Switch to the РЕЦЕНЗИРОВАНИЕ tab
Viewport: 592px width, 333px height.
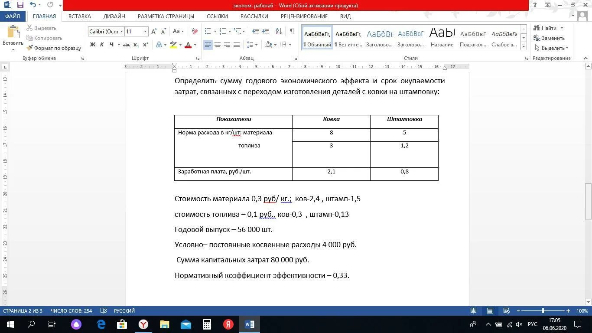point(304,16)
